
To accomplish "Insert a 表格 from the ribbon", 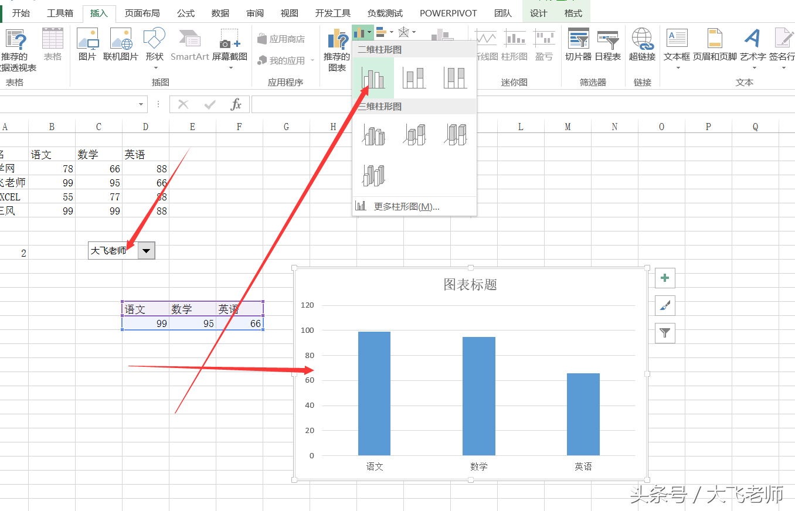I will click(x=53, y=44).
